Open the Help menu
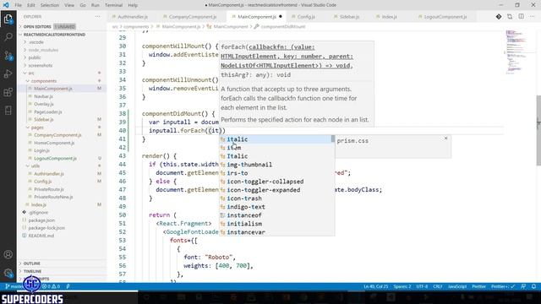The width and height of the screenshot is (541, 304). (x=133, y=5)
